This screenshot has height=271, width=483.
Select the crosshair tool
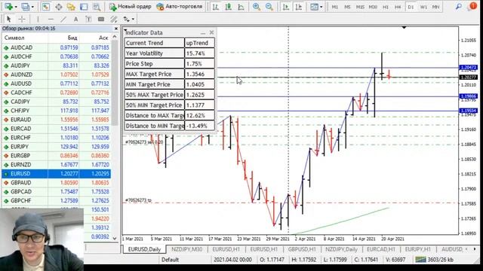[22, 19]
